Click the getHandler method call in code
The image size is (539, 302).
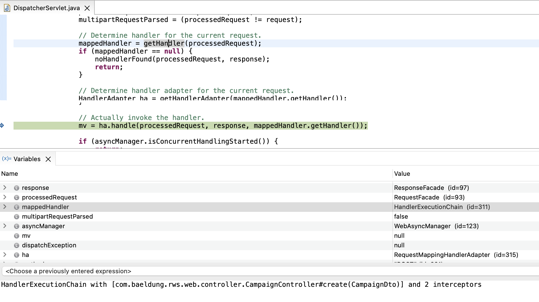(x=164, y=43)
